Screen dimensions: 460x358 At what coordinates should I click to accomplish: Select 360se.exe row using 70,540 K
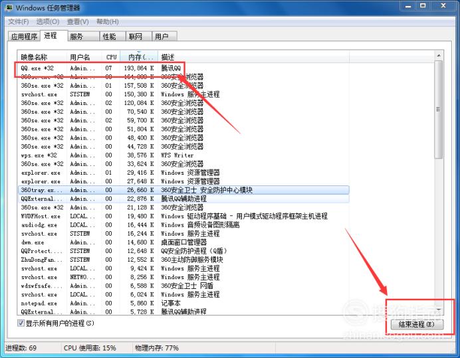183,112
